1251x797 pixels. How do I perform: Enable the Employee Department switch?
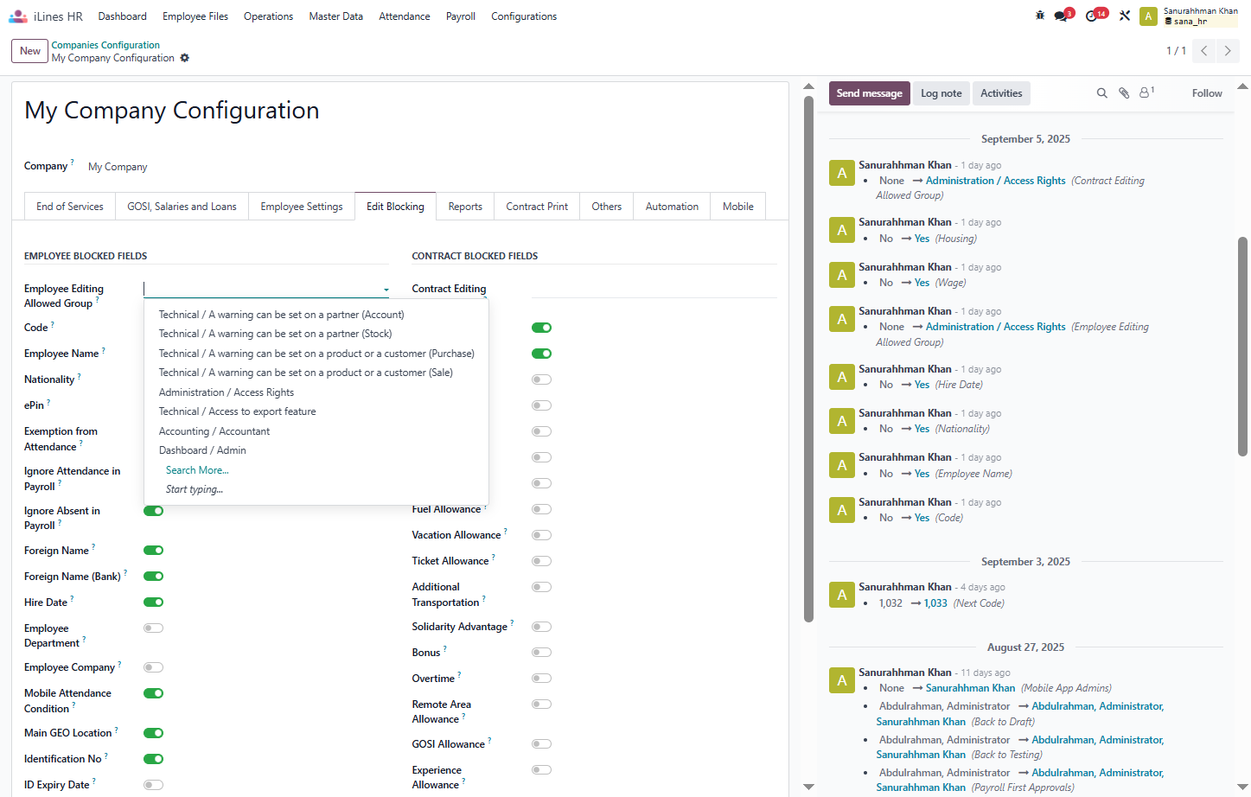(x=154, y=628)
